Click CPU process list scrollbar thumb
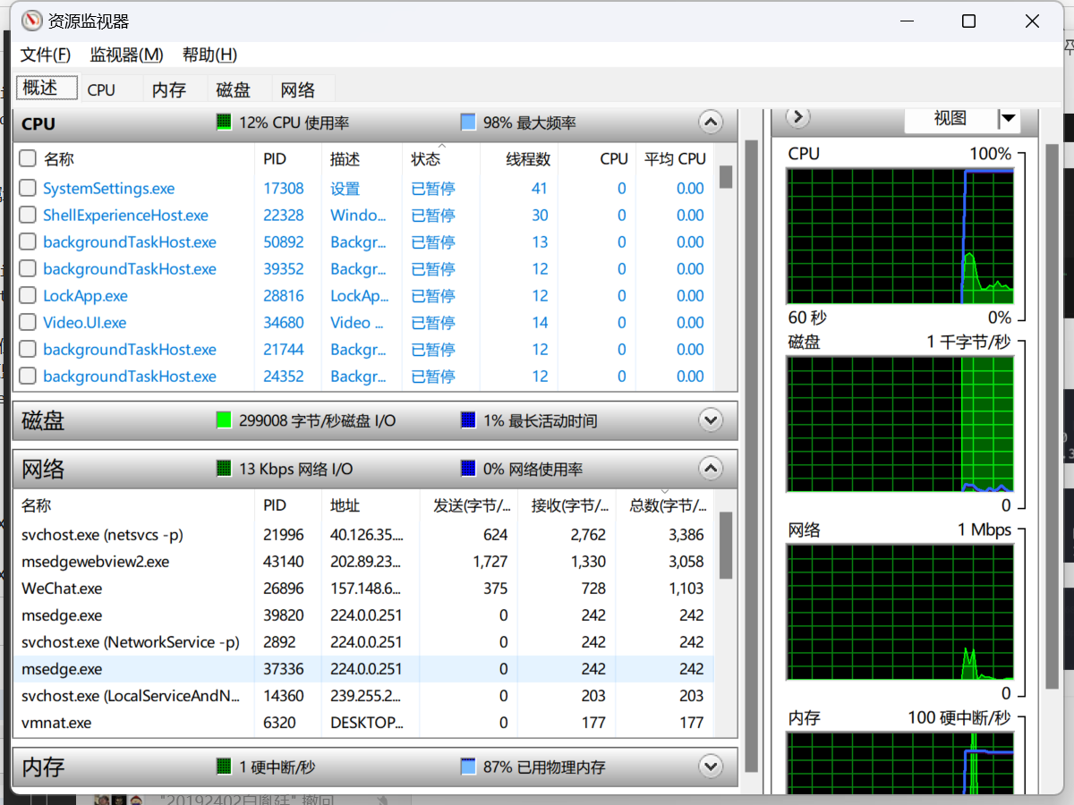This screenshot has width=1074, height=805. (x=726, y=176)
